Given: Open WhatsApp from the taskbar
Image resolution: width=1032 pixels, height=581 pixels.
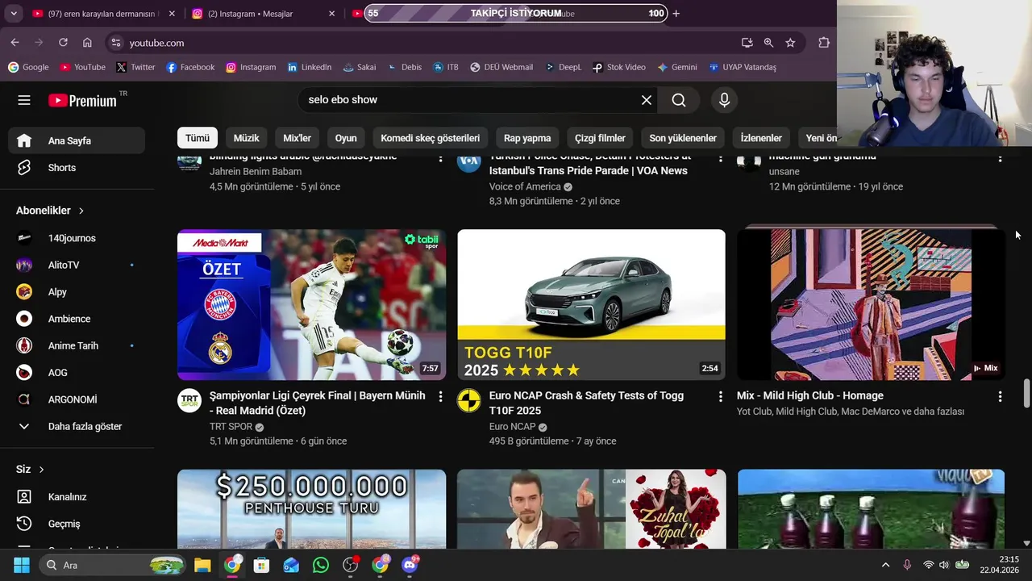Looking at the screenshot, I should (321, 565).
